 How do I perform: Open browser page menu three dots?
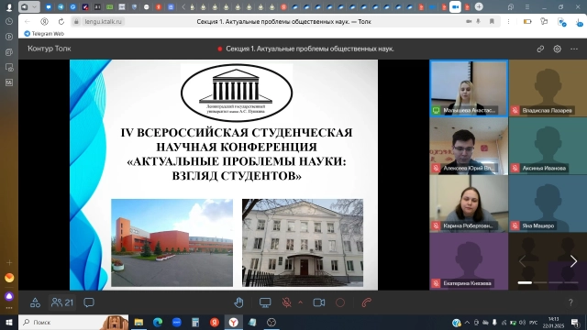pyautogui.click(x=508, y=22)
